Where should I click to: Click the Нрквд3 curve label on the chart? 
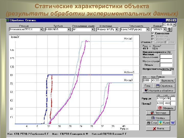[x=128, y=80]
